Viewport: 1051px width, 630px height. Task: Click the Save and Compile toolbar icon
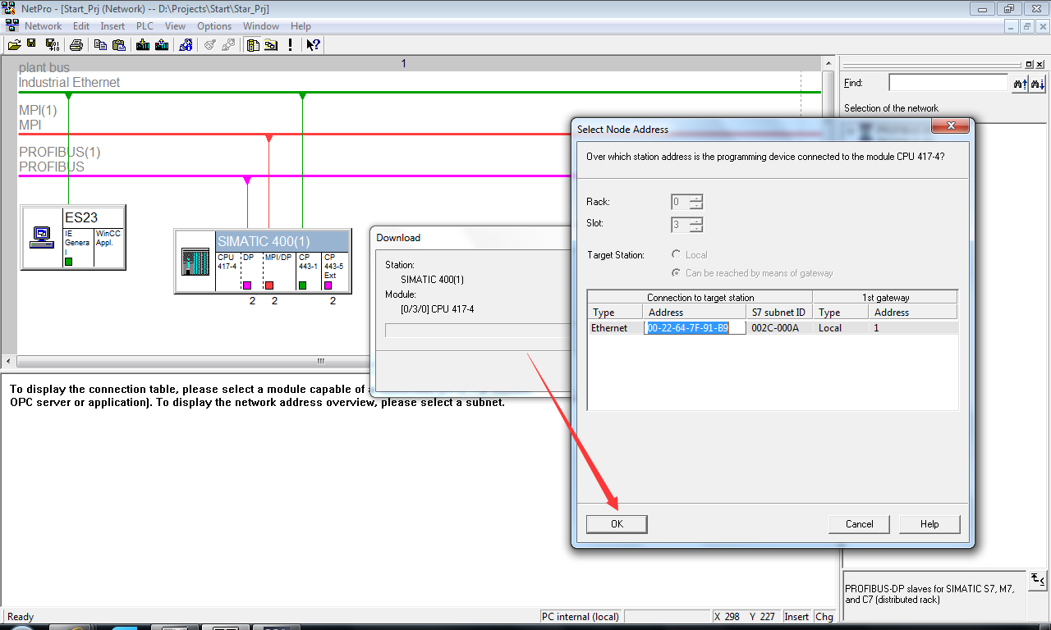(x=52, y=44)
